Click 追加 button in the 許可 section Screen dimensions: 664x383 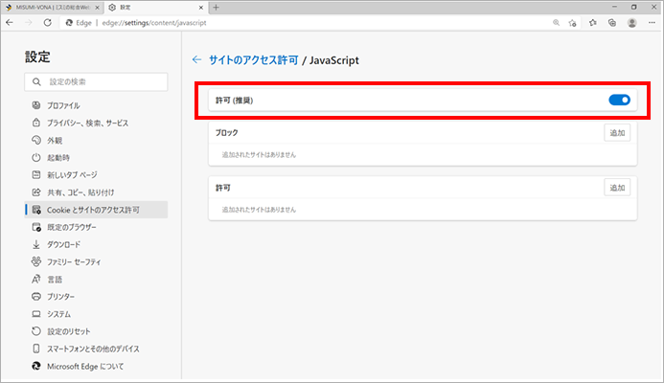click(617, 188)
